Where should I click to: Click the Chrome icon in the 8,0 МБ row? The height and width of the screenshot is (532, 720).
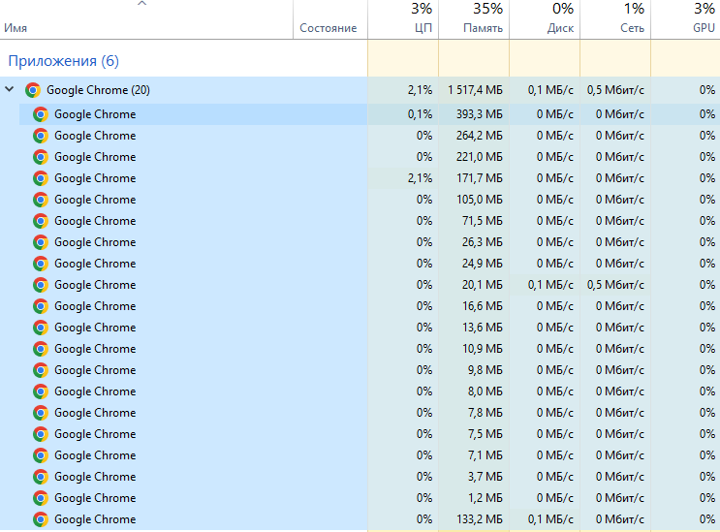coord(41,391)
